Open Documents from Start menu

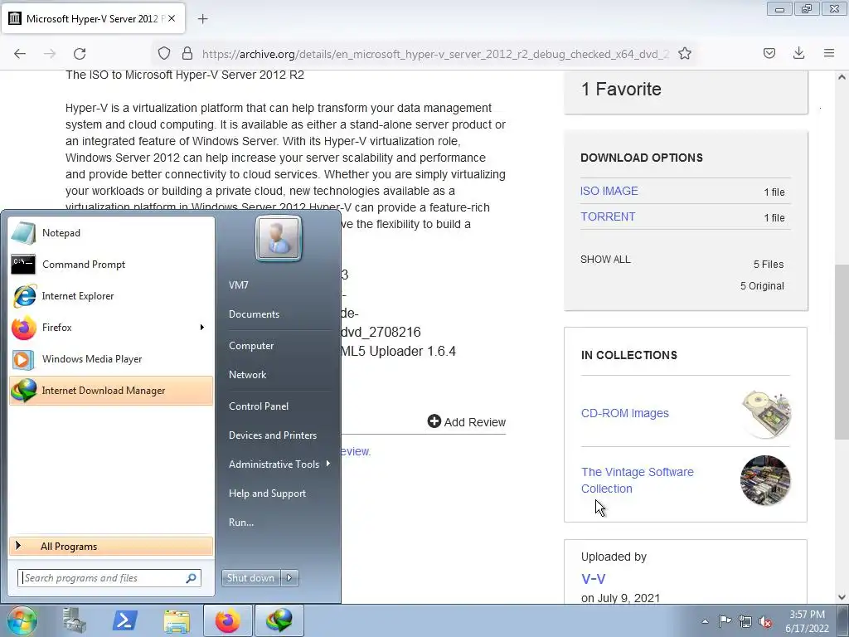tap(254, 314)
